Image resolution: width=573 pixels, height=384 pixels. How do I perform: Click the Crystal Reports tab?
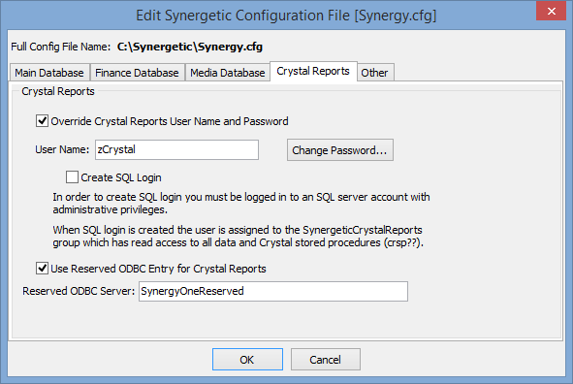(313, 71)
